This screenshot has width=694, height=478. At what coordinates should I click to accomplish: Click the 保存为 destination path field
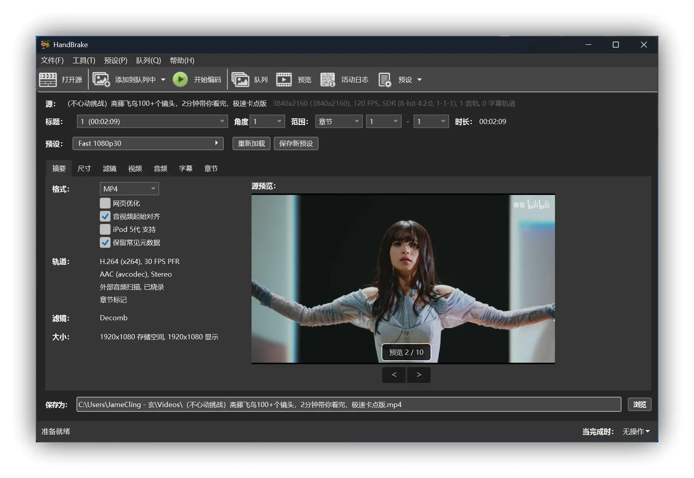tap(349, 404)
